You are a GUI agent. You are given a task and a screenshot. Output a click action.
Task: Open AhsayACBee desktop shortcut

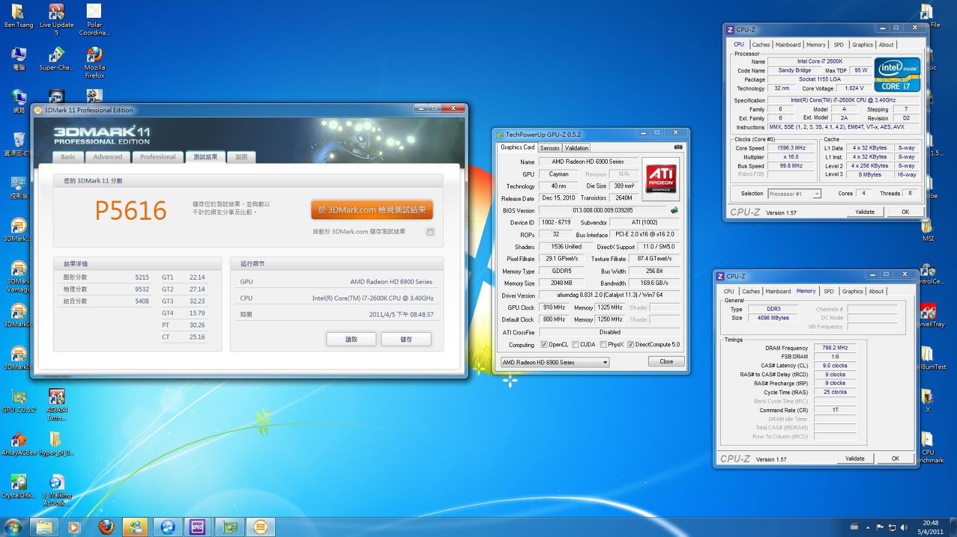[19, 443]
